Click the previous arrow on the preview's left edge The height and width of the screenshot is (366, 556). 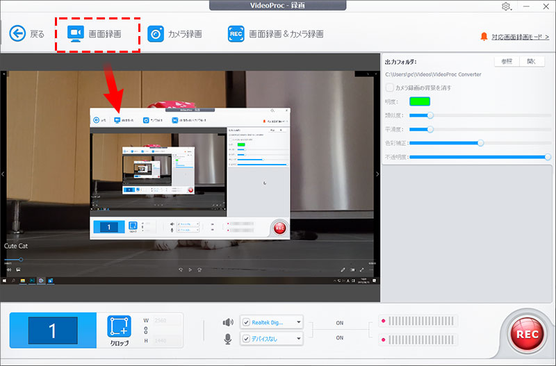coord(3,174)
